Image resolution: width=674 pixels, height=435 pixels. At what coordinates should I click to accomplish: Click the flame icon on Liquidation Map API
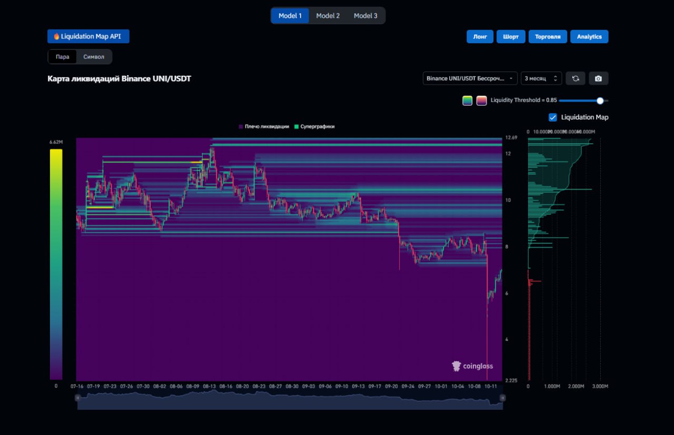point(56,36)
